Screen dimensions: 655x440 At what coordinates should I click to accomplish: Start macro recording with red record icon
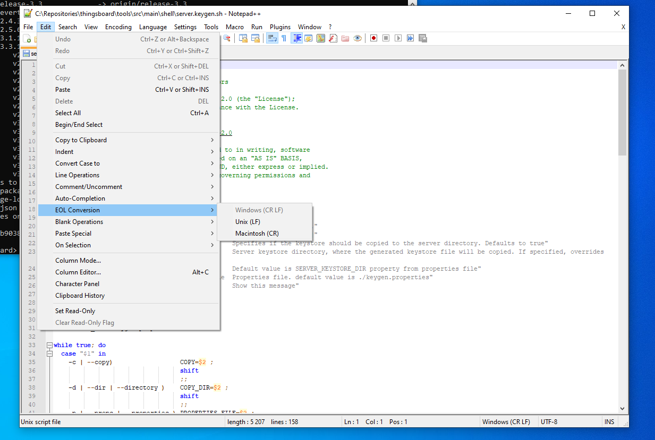click(373, 38)
